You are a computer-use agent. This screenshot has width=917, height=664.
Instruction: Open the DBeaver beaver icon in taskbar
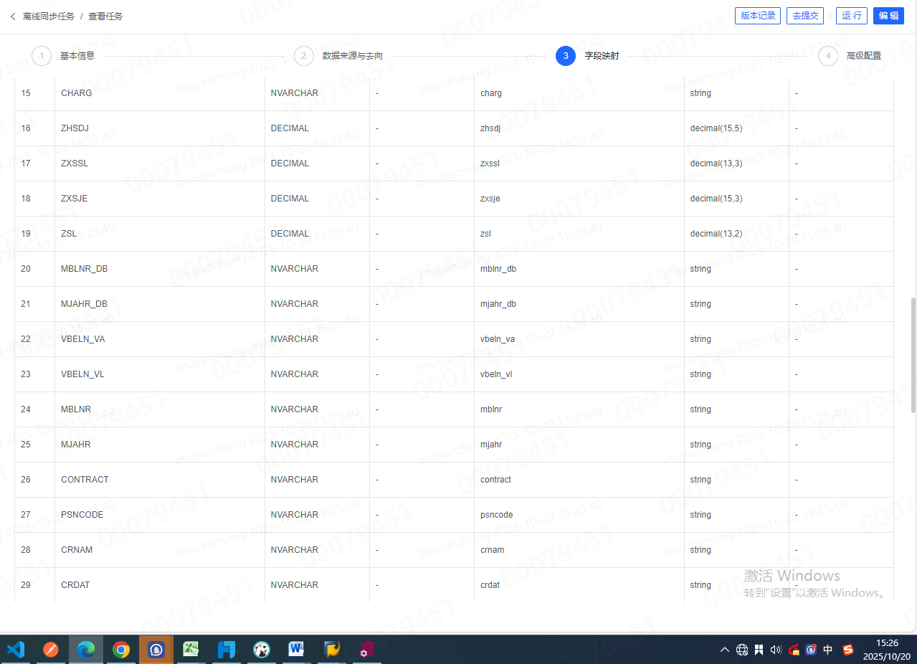[x=262, y=650]
